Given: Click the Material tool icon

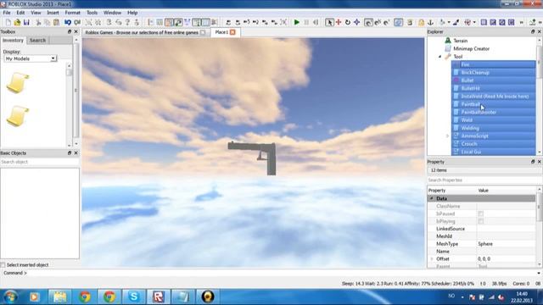Looking at the screenshot, I should pyautogui.click(x=467, y=23).
